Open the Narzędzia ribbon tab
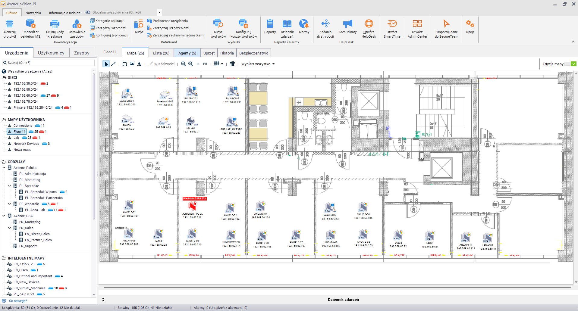Viewport: 578px width, 311px height. 33,13
